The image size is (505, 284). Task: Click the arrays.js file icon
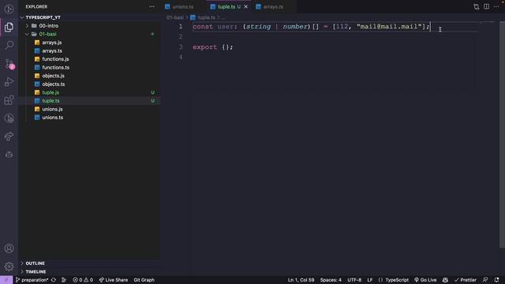tap(37, 43)
